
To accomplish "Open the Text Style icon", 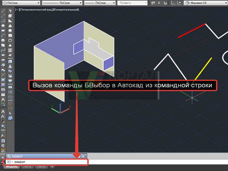I will coord(3,136).
